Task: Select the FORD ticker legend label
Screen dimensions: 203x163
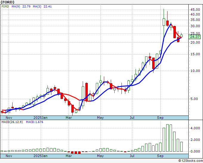Action: tap(5, 7)
